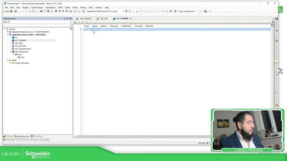Click the Scope column header
This screenshot has height=161, width=287.
click(x=87, y=26)
